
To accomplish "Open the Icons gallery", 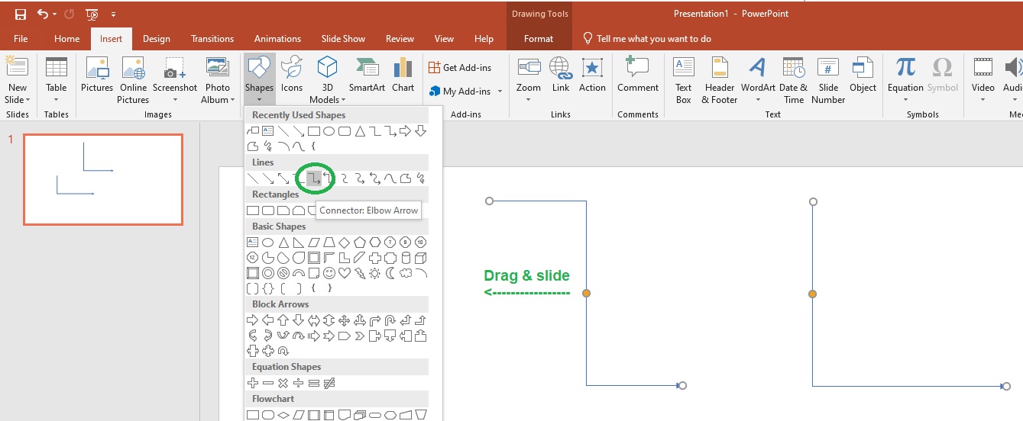I will point(292,75).
